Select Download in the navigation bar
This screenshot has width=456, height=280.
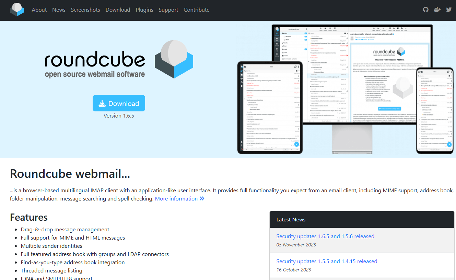pos(118,10)
